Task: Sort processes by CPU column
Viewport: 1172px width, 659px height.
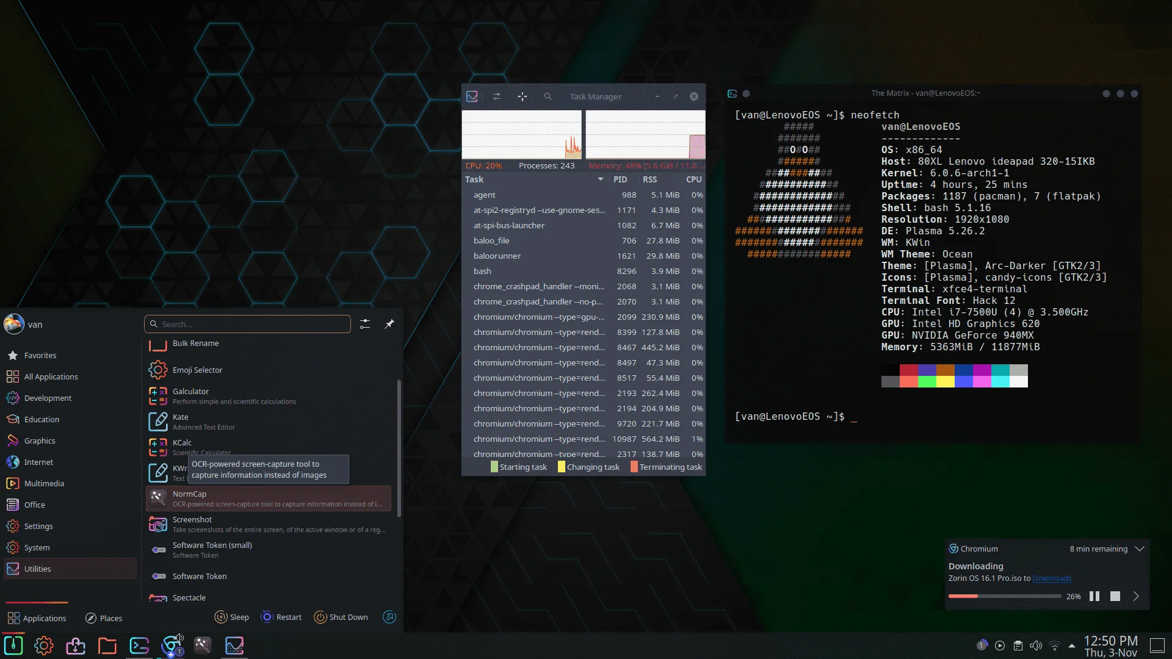Action: pos(694,179)
